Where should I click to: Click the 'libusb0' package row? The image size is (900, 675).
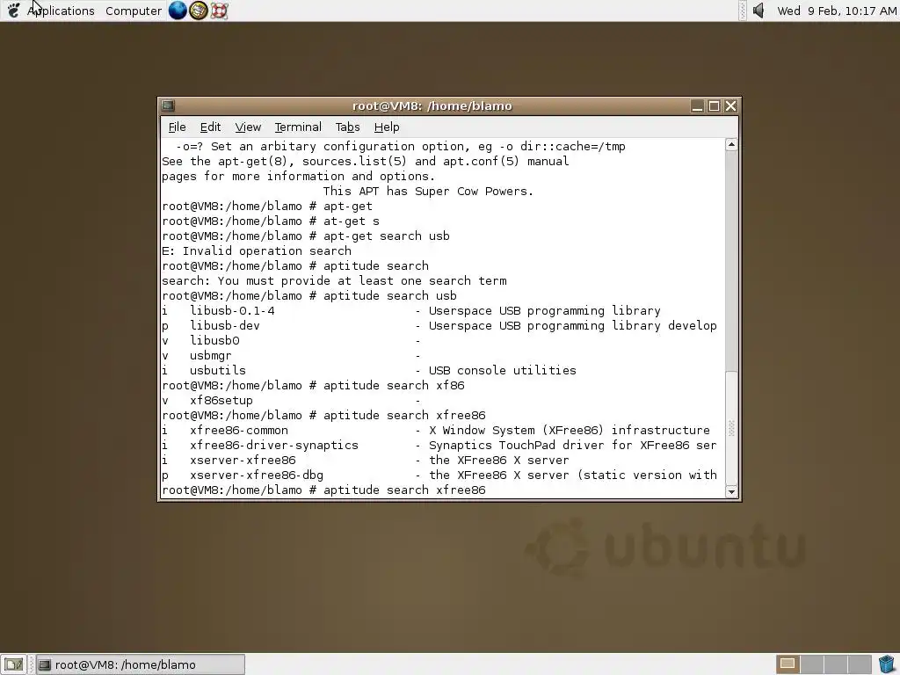pos(291,340)
